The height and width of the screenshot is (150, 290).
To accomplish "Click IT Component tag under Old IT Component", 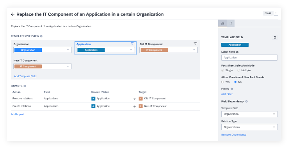I will coord(154,50).
